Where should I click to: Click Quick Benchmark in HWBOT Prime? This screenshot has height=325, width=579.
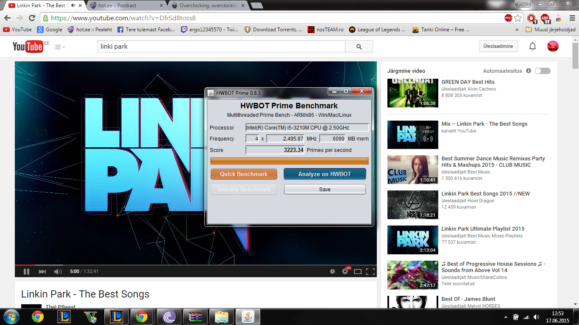(x=244, y=174)
